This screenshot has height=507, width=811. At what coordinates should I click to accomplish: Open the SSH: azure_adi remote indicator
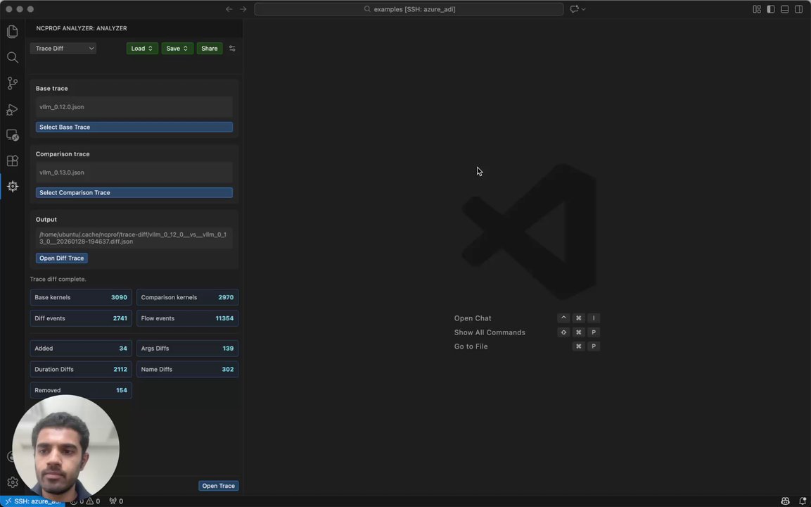pyautogui.click(x=32, y=501)
